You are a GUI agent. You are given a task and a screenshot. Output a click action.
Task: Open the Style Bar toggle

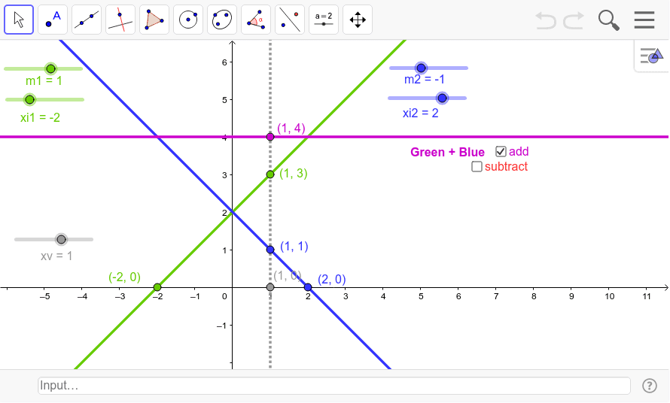pos(652,56)
